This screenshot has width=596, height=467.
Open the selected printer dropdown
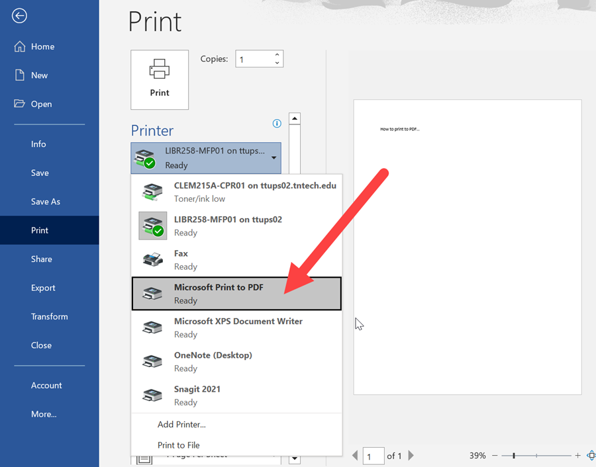click(x=206, y=158)
